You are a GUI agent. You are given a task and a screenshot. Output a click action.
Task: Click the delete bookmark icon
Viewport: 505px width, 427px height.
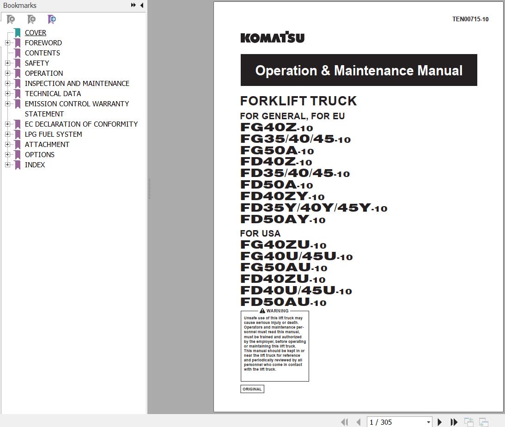[11, 20]
